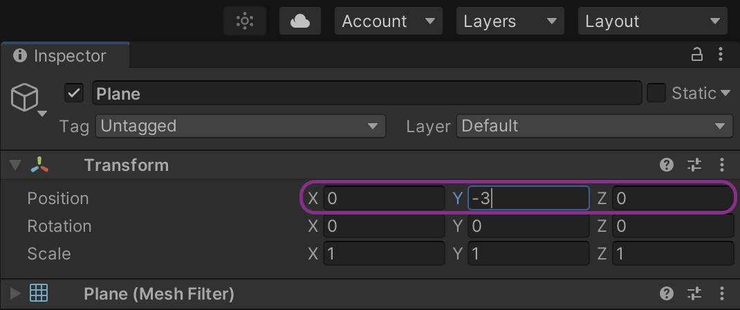Open Mesh Filter presets slider icon

tap(694, 293)
